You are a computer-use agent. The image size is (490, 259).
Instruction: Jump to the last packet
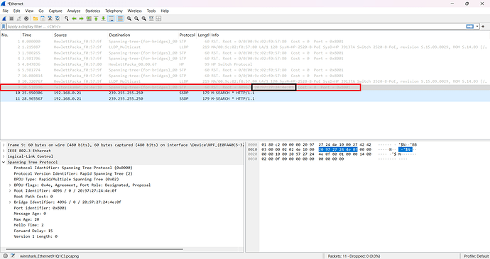click(x=103, y=18)
